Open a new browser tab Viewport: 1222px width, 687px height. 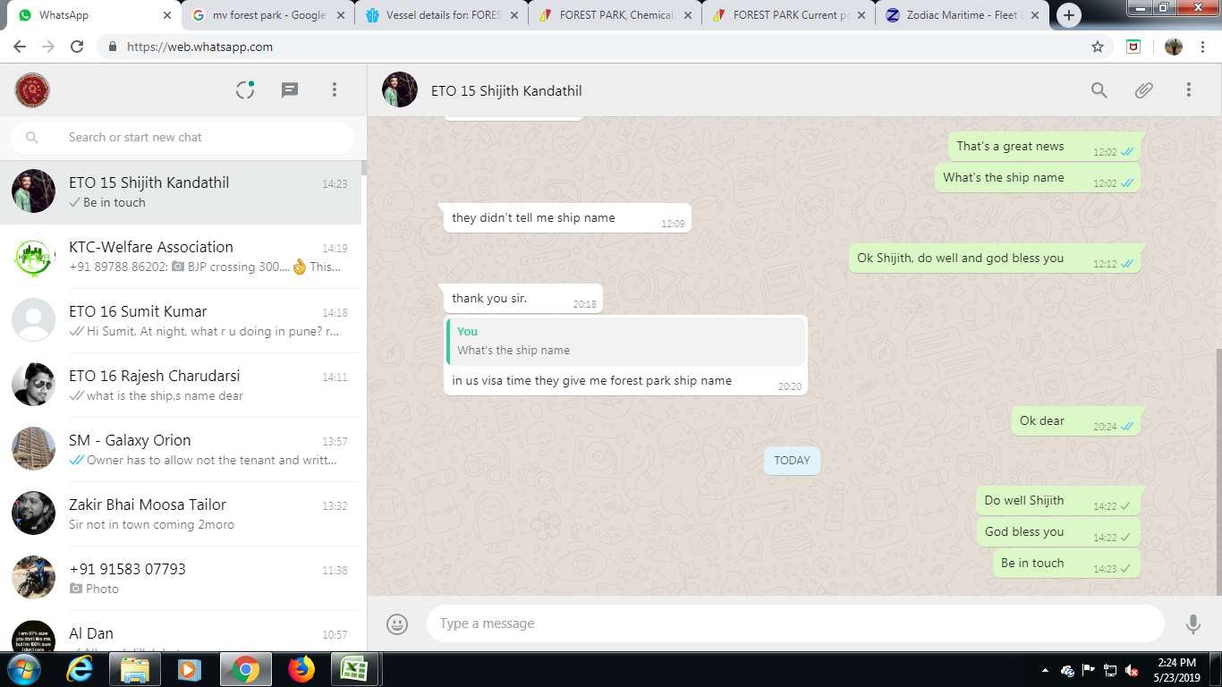tap(1069, 15)
